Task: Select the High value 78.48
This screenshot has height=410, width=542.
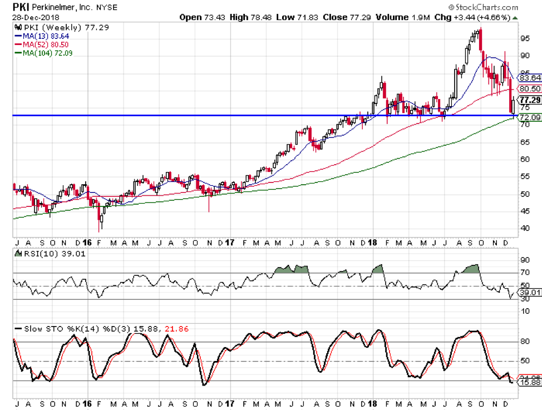Action: tap(261, 17)
